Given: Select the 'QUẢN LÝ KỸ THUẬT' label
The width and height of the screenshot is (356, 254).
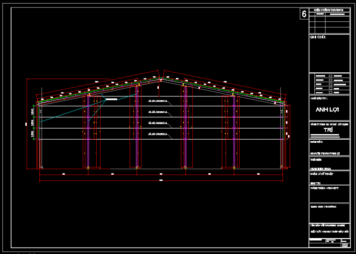Looking at the screenshot, I should click(x=321, y=174).
